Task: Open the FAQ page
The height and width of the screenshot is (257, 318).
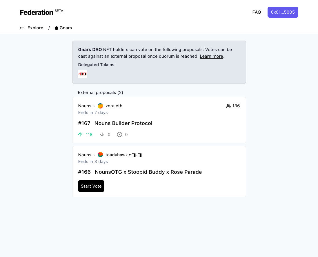Action: point(257,12)
